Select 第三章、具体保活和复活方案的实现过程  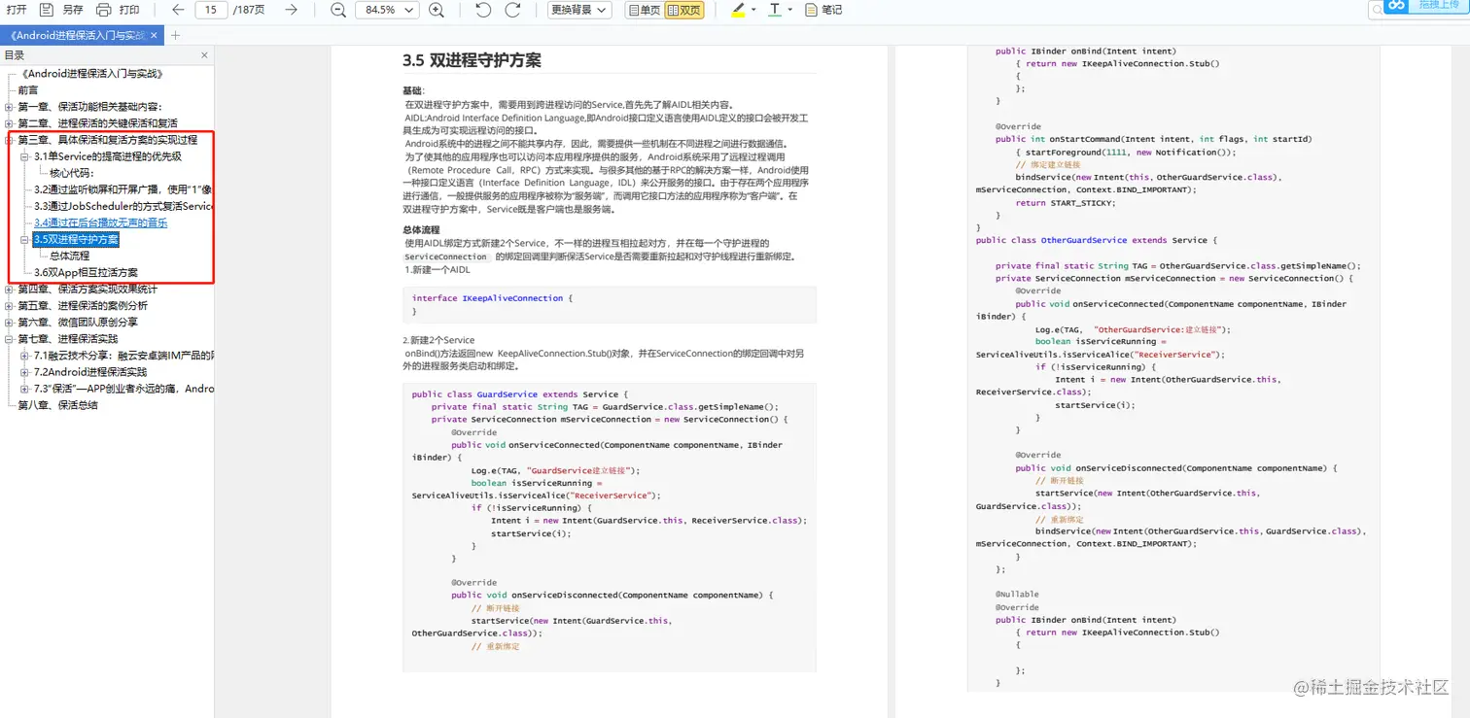(108, 140)
